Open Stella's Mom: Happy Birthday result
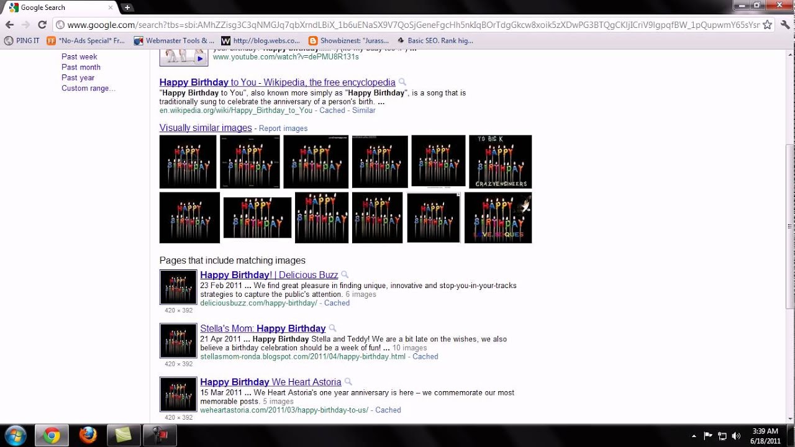Image resolution: width=795 pixels, height=447 pixels. coord(263,328)
